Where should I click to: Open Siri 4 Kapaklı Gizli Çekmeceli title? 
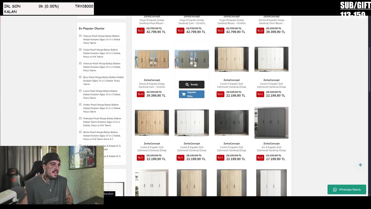(271, 149)
